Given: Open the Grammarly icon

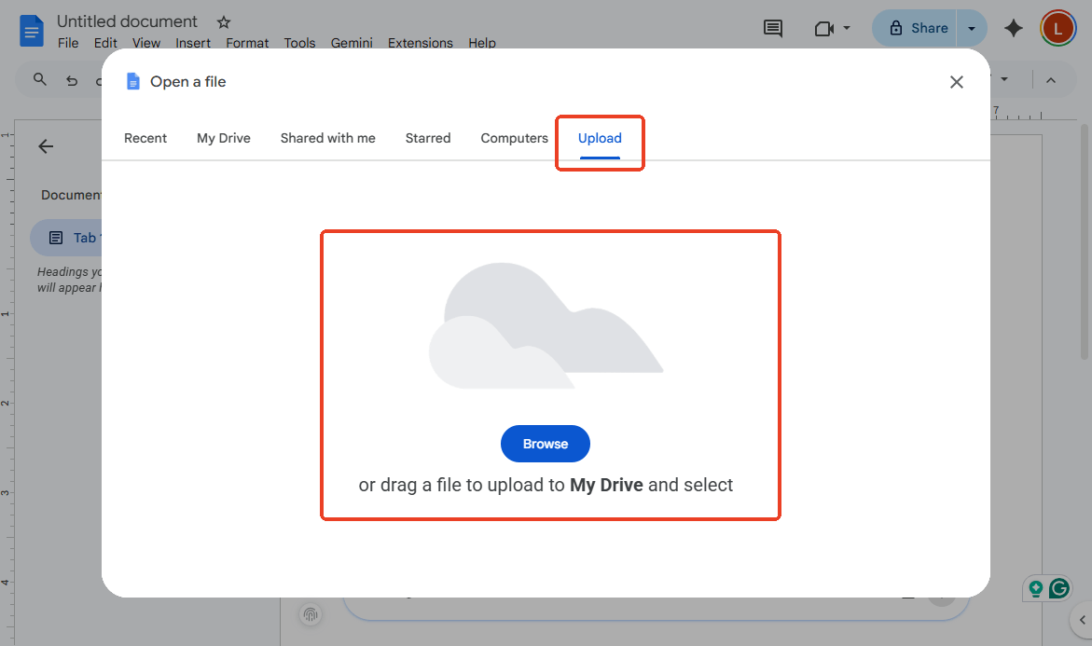Looking at the screenshot, I should (x=1058, y=588).
